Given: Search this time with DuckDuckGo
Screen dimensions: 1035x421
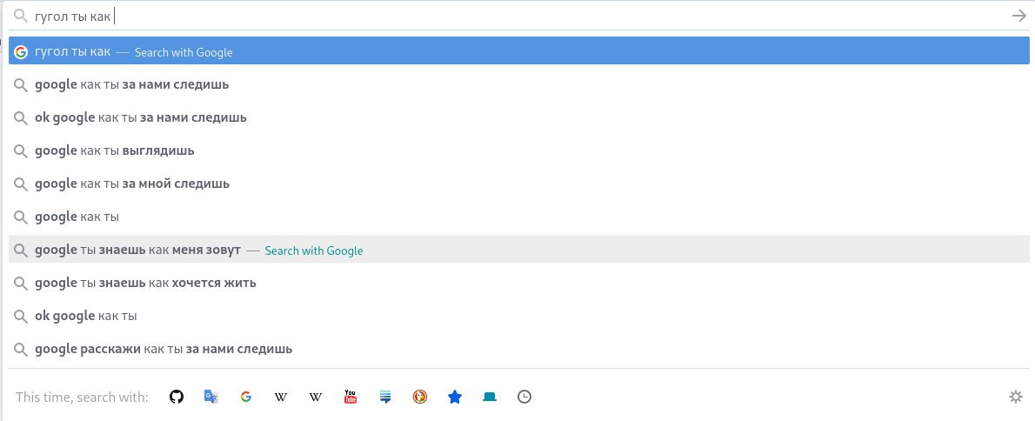Looking at the screenshot, I should [x=420, y=397].
